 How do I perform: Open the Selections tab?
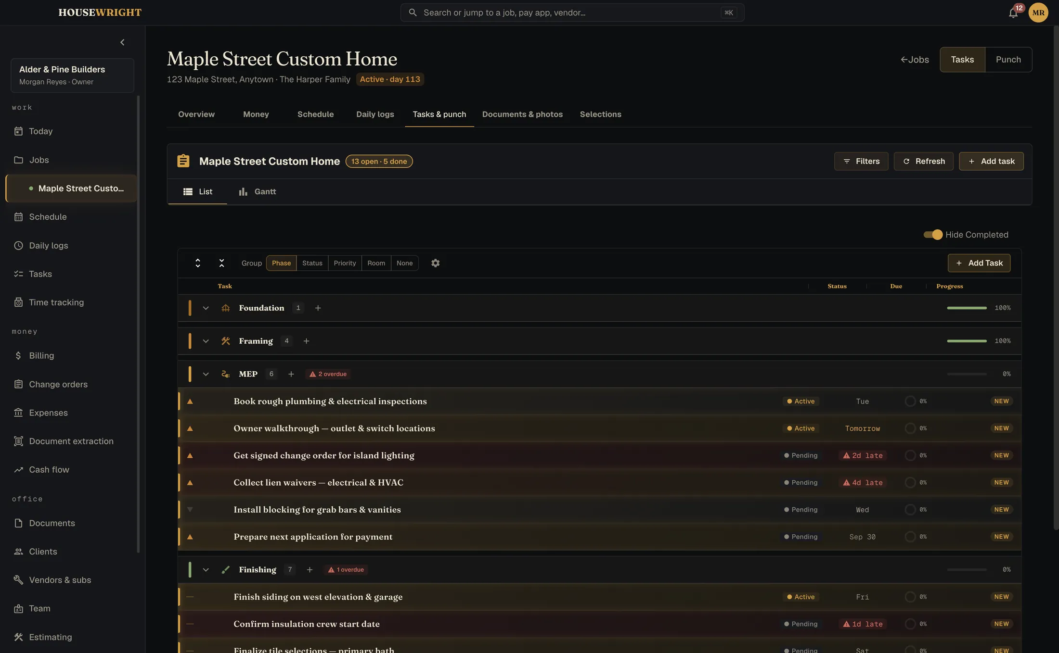click(600, 114)
